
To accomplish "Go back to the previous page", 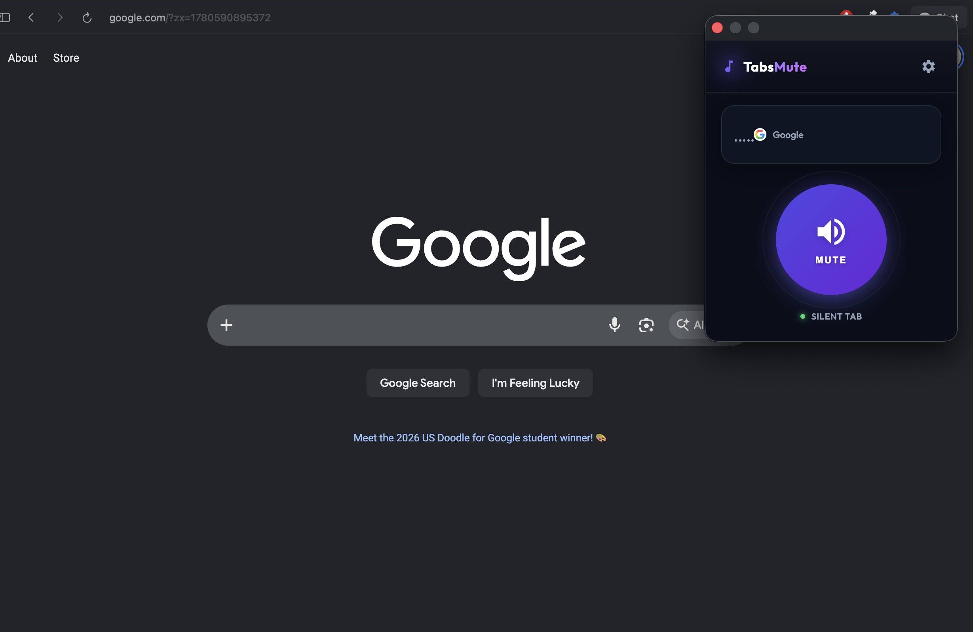I will pos(31,17).
